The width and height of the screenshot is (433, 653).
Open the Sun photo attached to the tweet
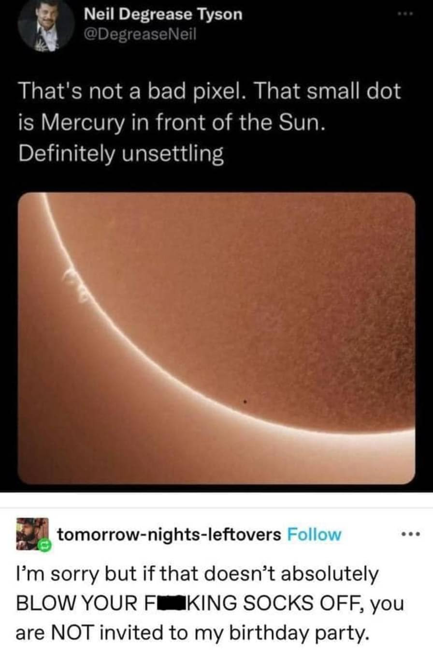[x=216, y=338]
